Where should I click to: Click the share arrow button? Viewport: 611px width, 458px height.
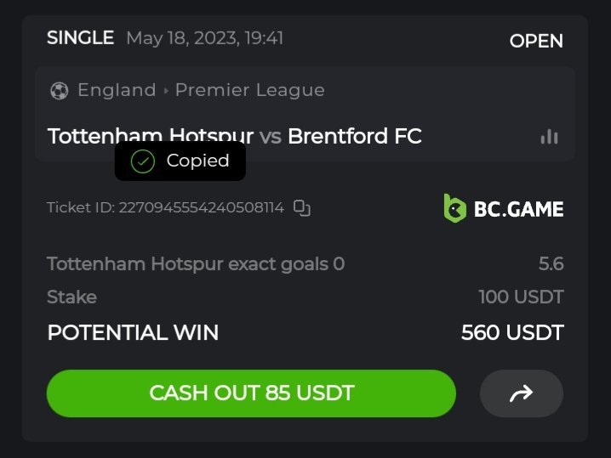(x=521, y=393)
